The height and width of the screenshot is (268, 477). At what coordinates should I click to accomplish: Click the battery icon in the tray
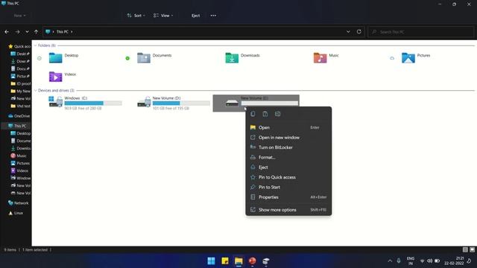pyautogui.click(x=437, y=261)
